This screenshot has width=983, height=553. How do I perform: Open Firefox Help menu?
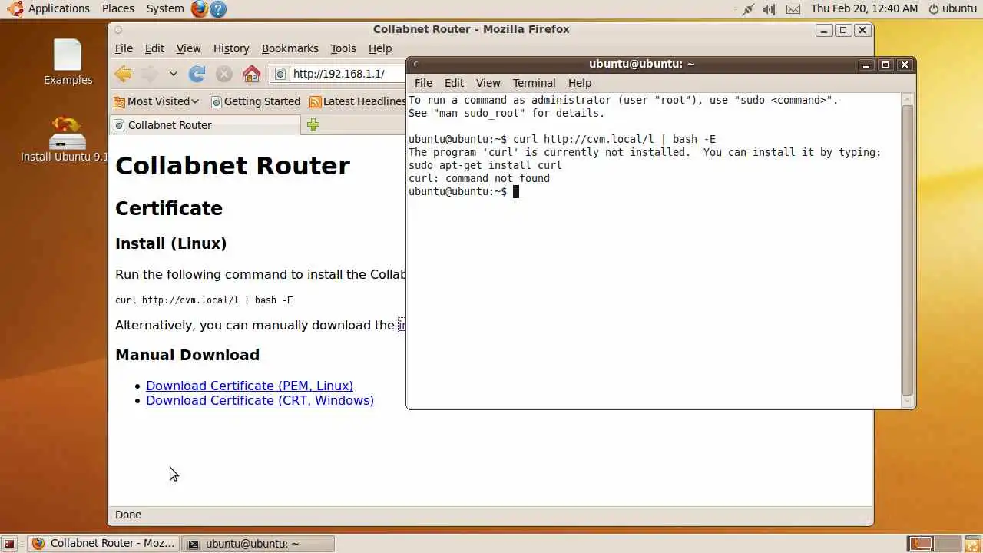pos(380,48)
